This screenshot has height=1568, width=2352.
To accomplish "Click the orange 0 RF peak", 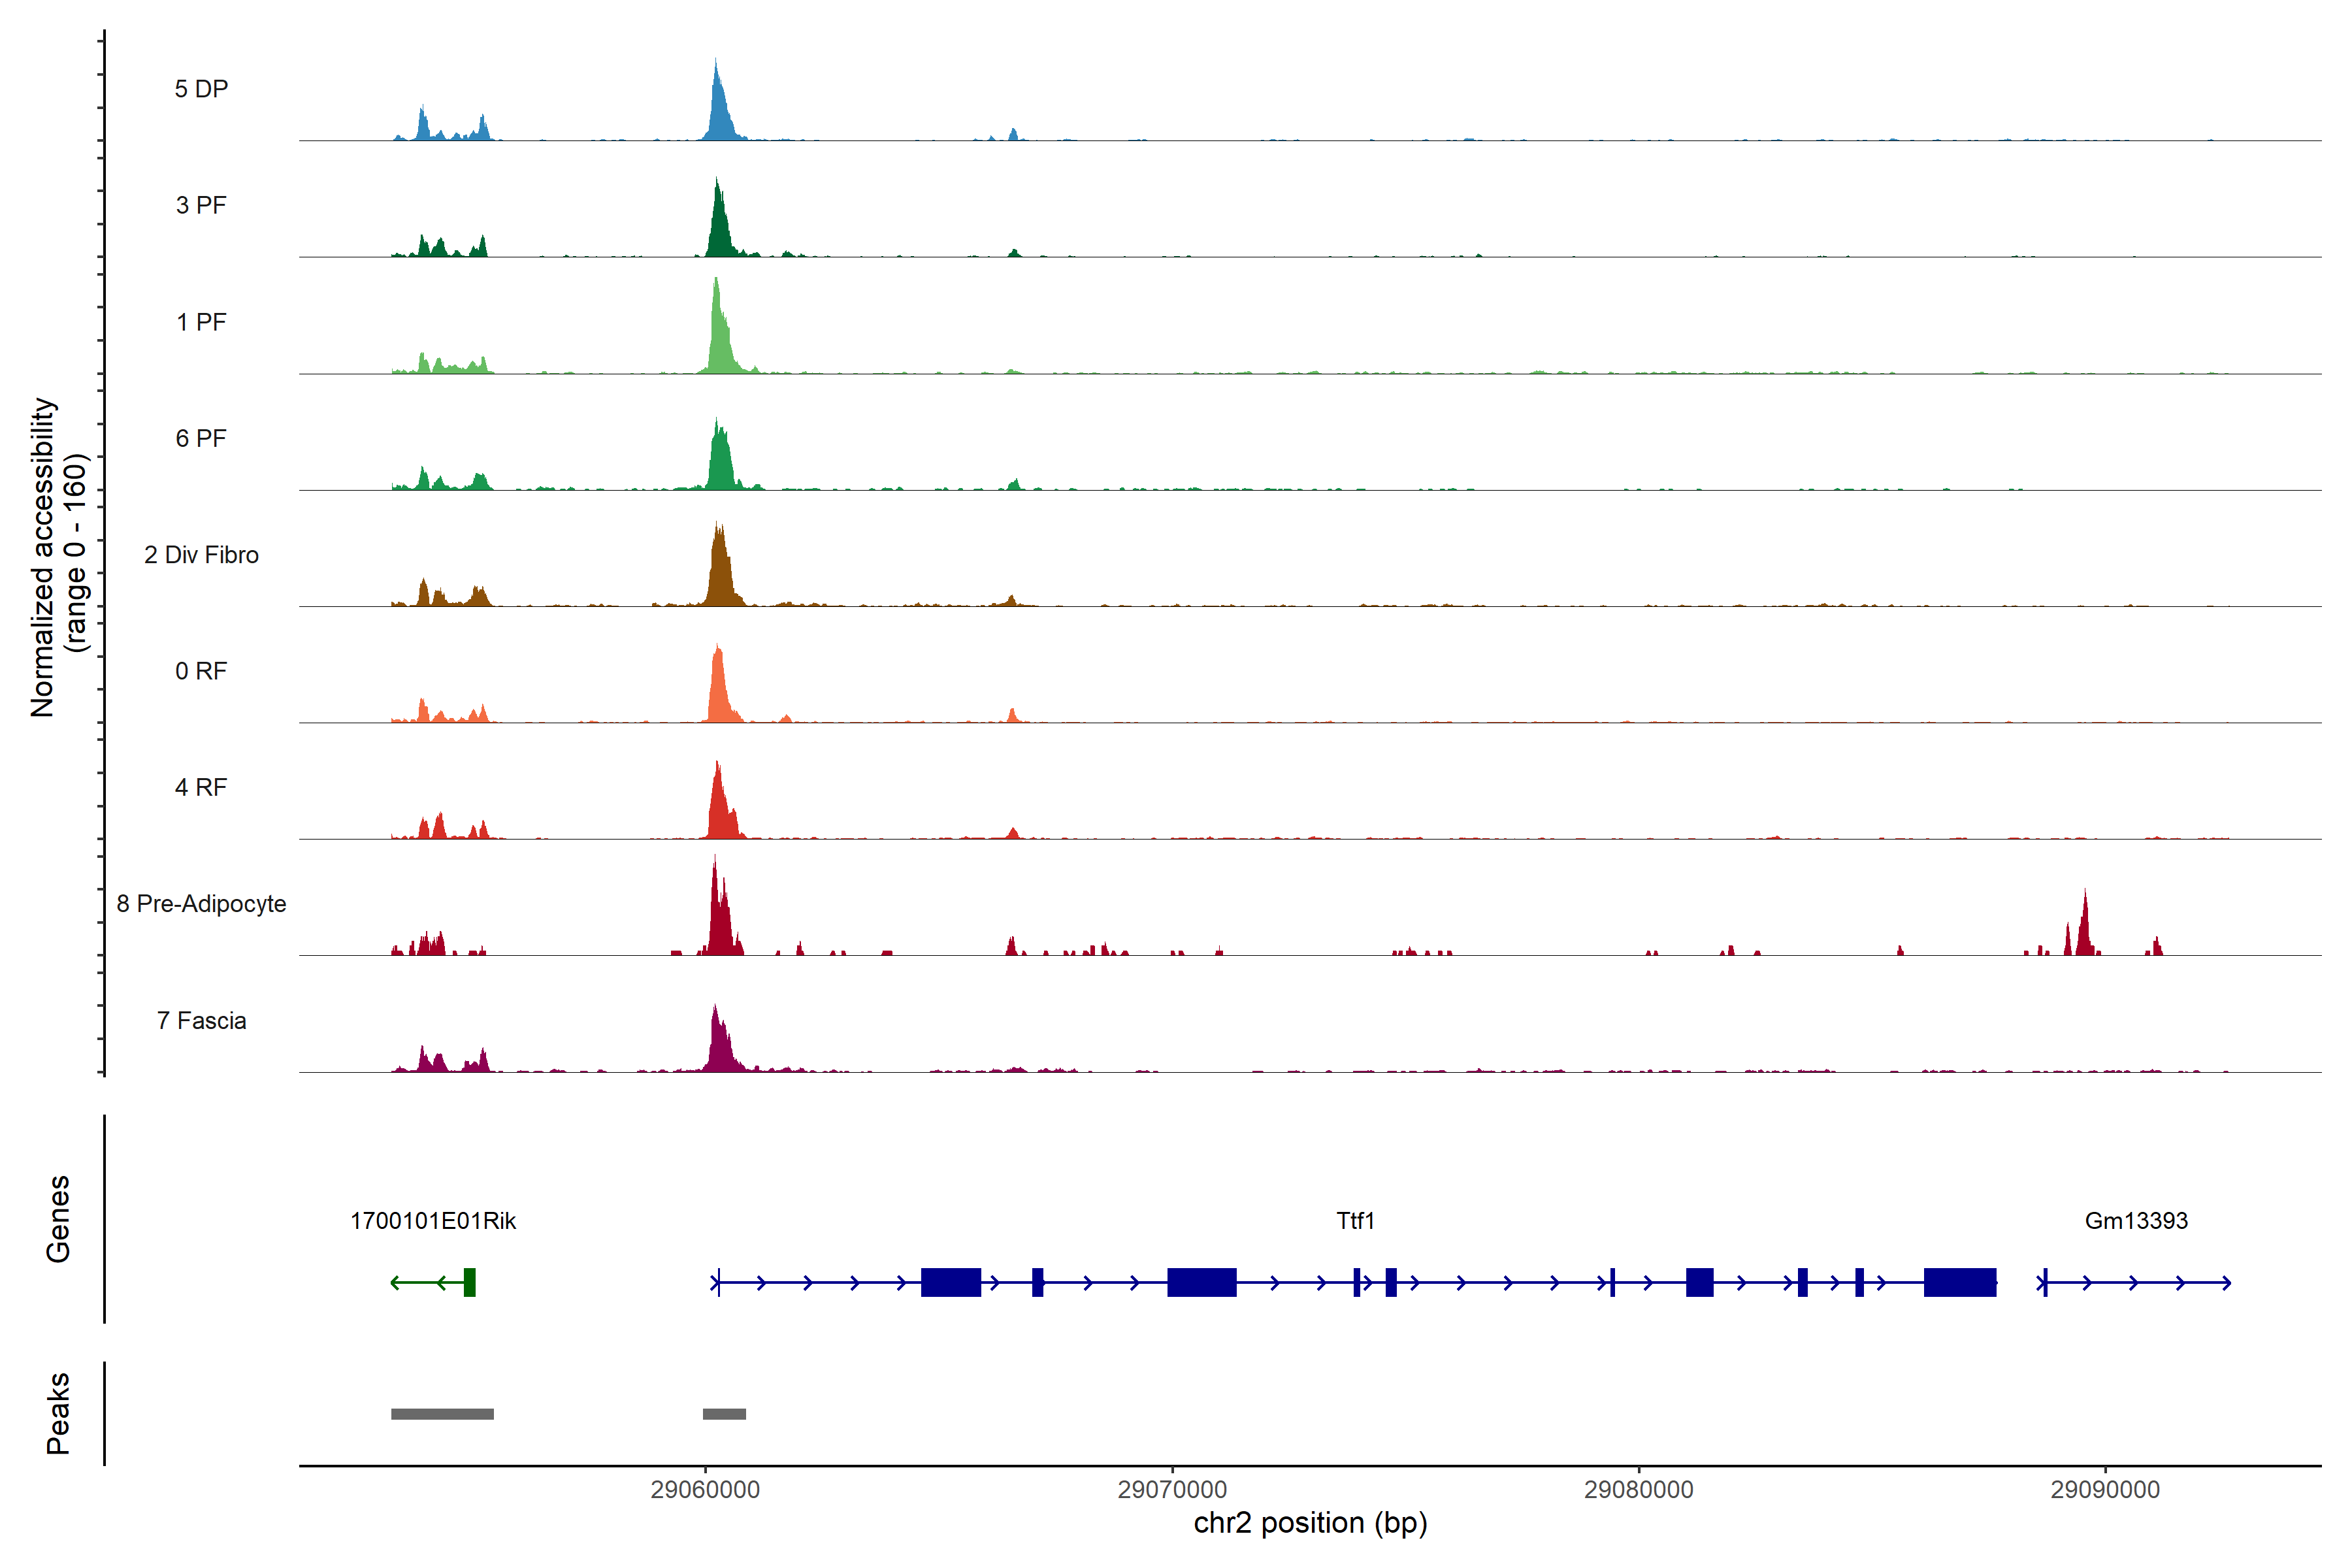I will (x=718, y=690).
